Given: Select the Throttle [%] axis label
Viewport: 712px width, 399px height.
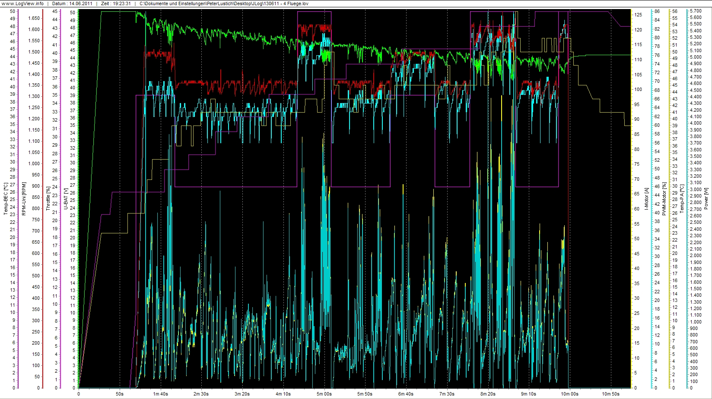Looking at the screenshot, I should click(x=48, y=199).
